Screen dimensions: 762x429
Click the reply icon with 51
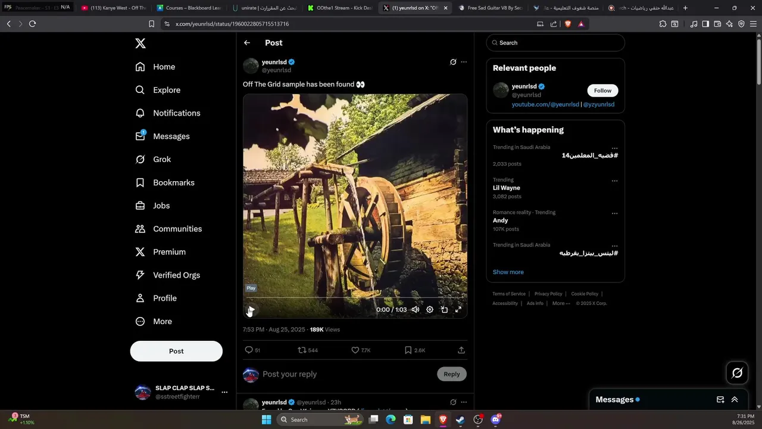[x=252, y=350]
